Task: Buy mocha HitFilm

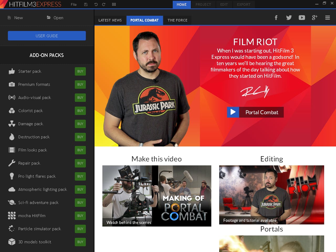Action: point(80,216)
